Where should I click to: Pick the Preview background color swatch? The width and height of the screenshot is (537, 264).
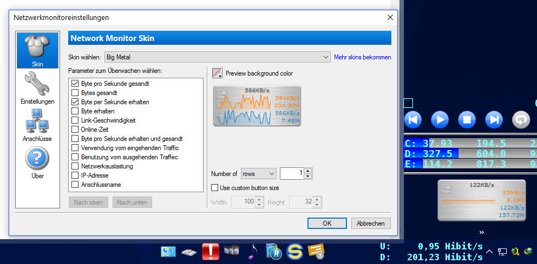click(x=217, y=73)
